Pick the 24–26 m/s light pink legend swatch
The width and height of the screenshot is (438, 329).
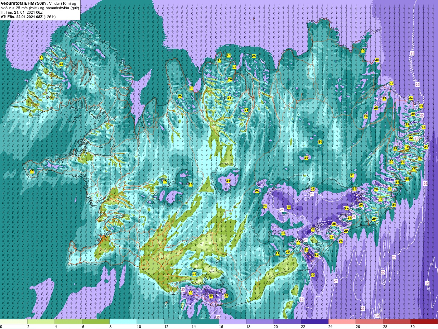(342, 322)
